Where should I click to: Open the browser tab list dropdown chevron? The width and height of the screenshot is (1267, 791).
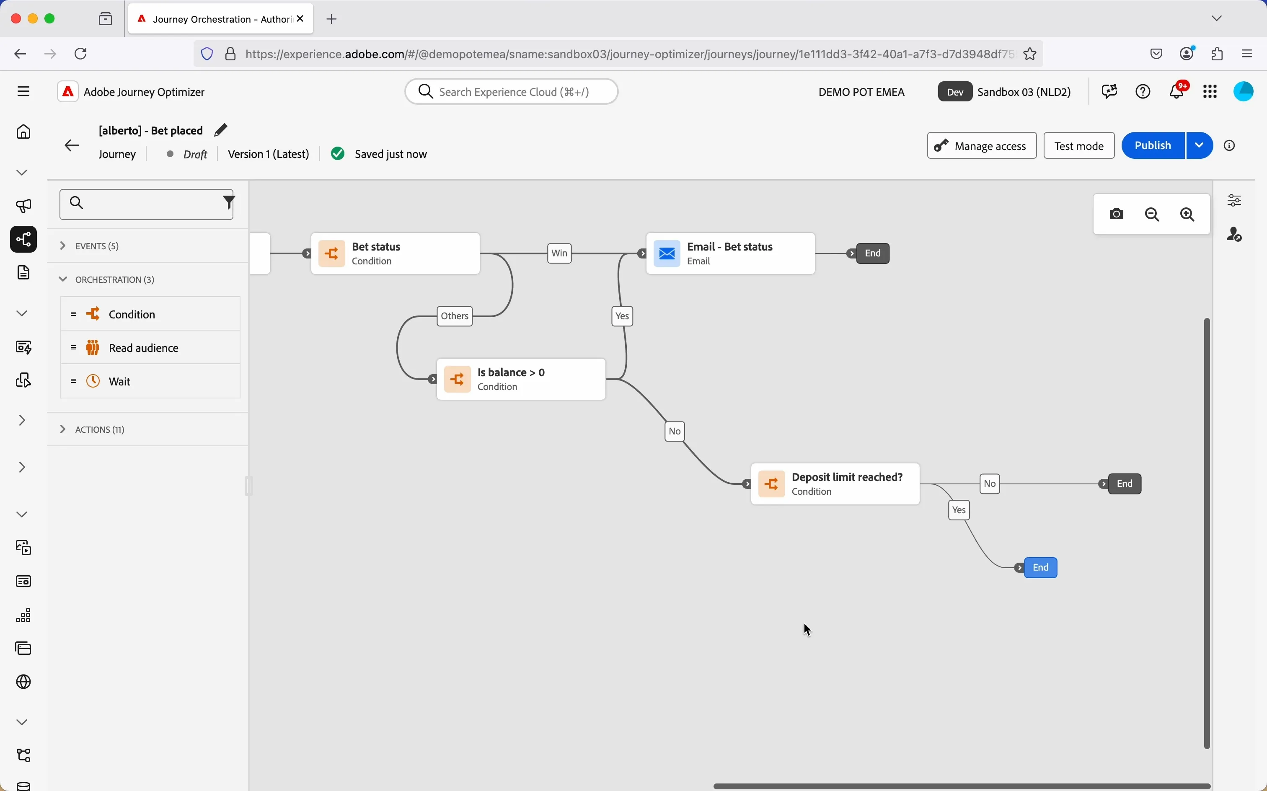(x=1217, y=18)
